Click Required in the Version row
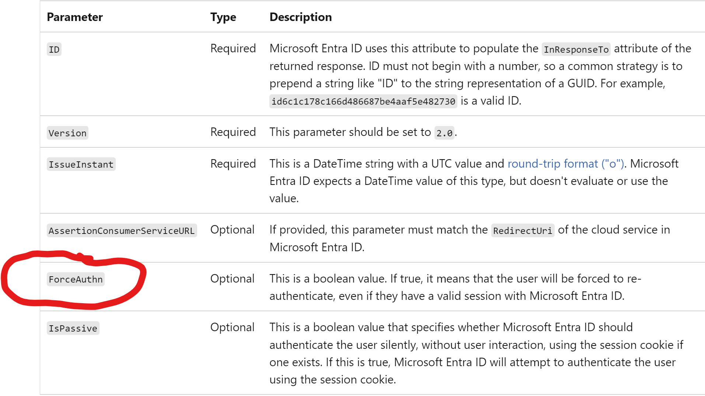 [233, 132]
